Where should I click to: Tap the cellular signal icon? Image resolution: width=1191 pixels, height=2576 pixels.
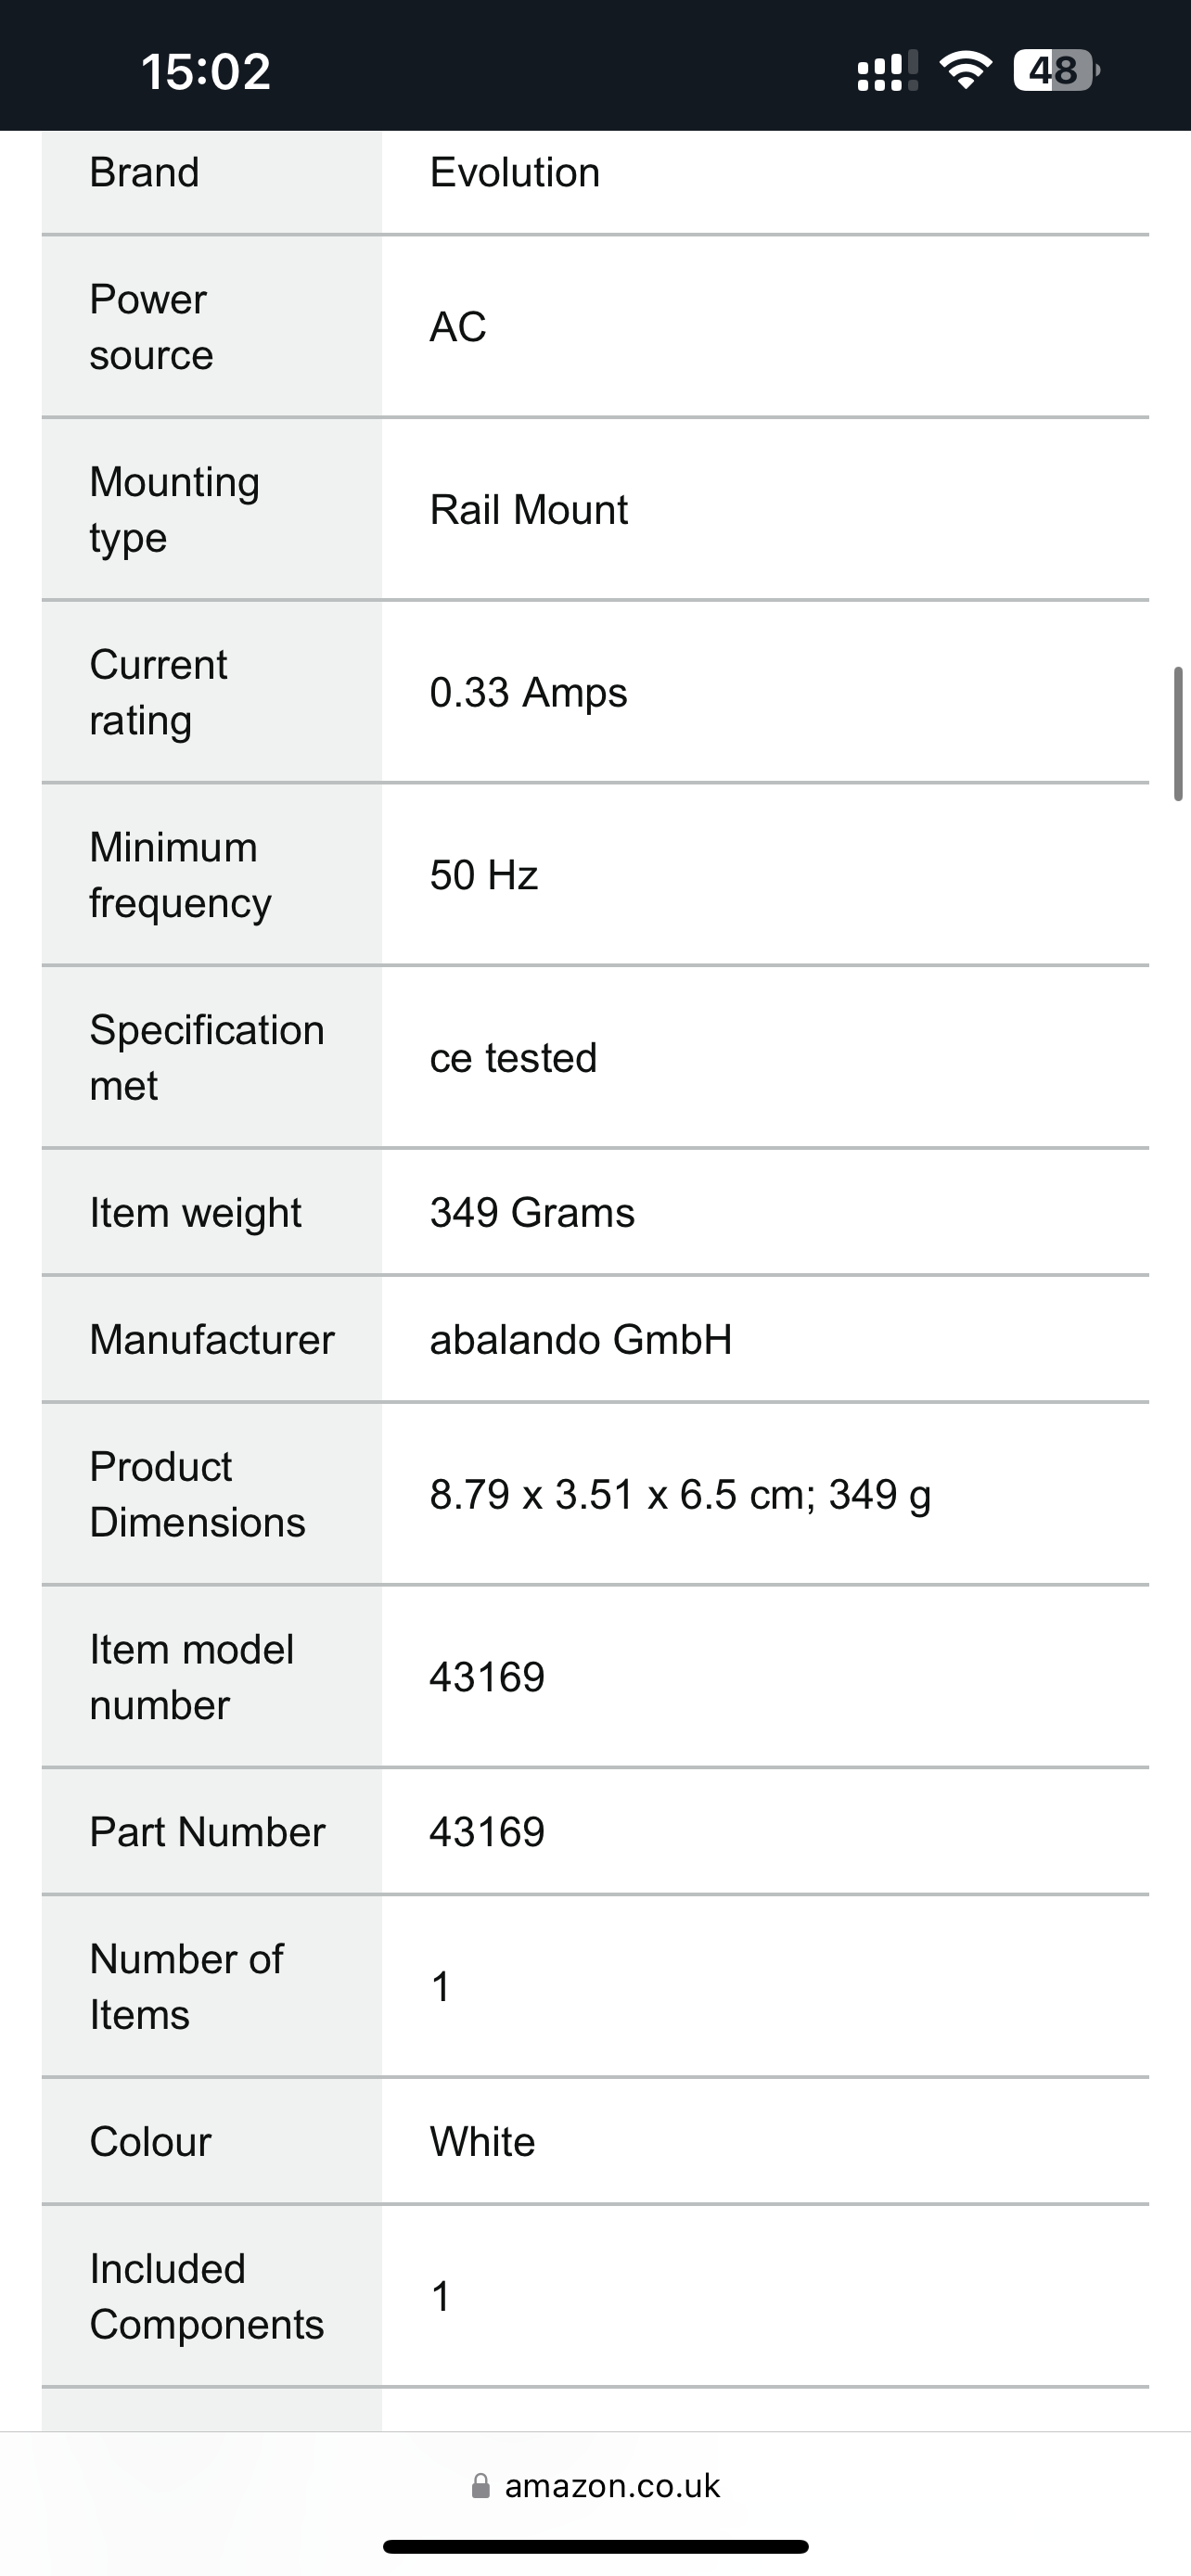(887, 71)
